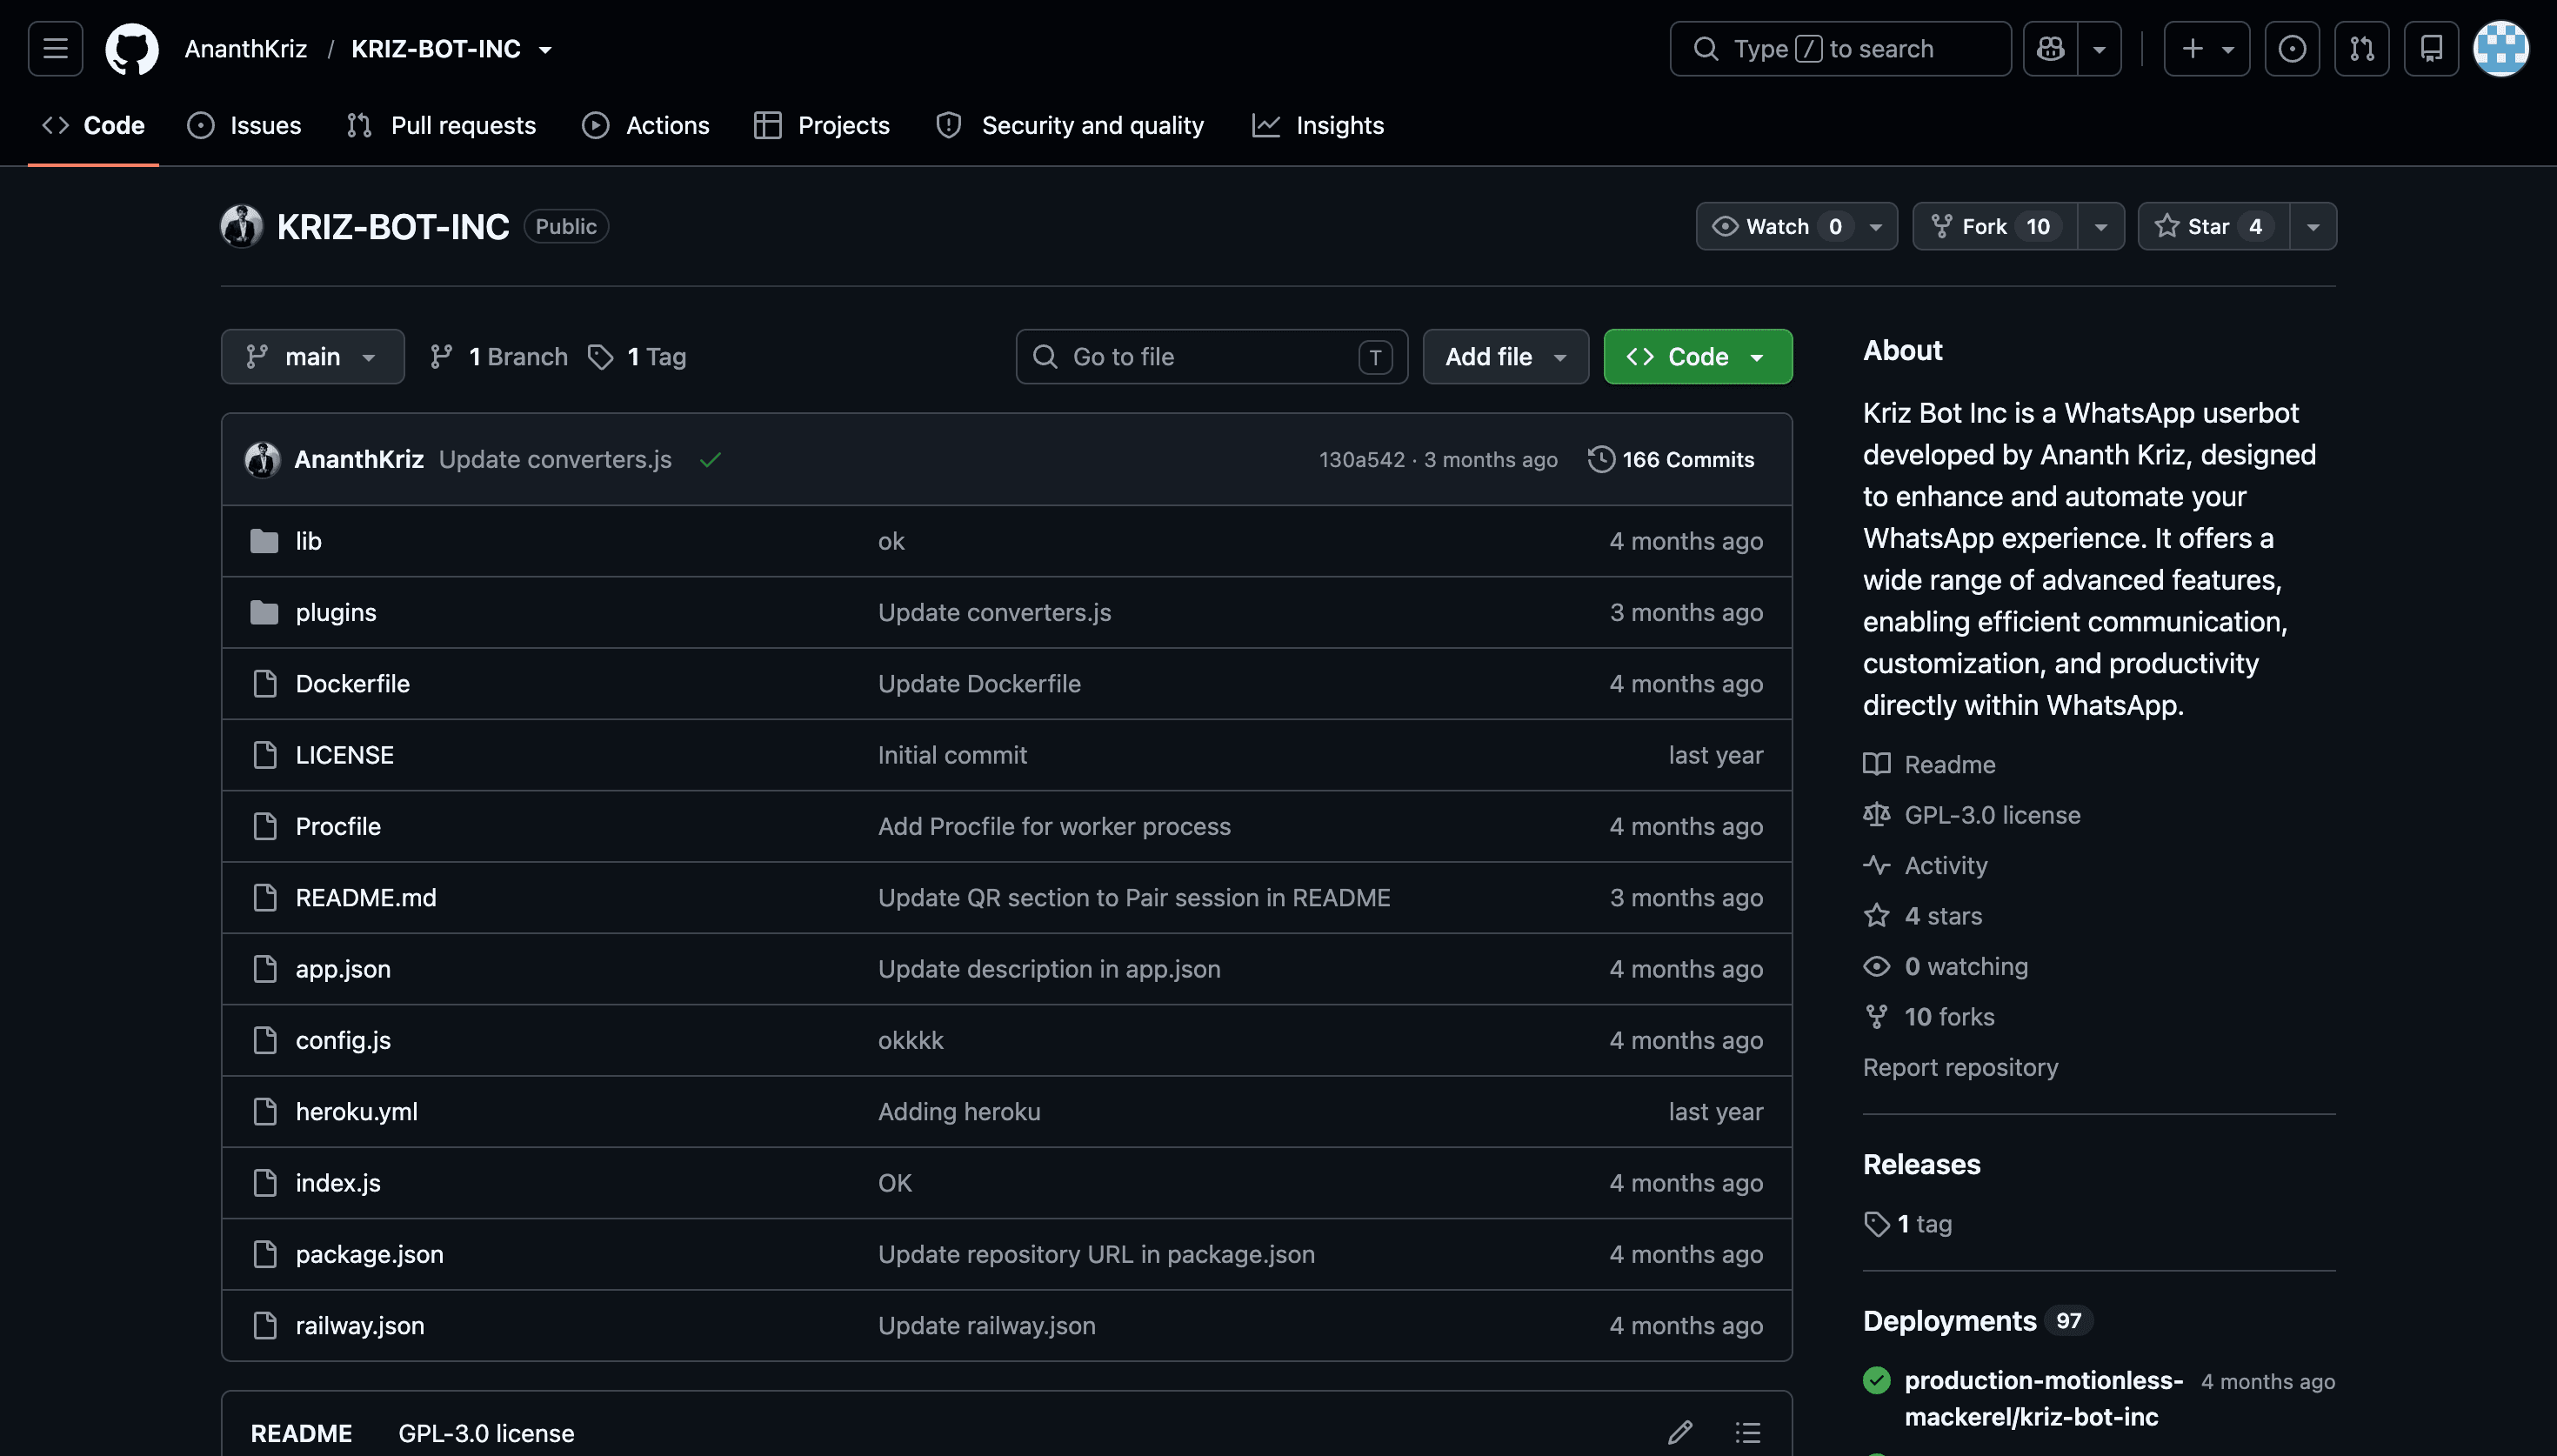Open the 1 Branch link
The height and width of the screenshot is (1456, 2557).
pos(499,356)
